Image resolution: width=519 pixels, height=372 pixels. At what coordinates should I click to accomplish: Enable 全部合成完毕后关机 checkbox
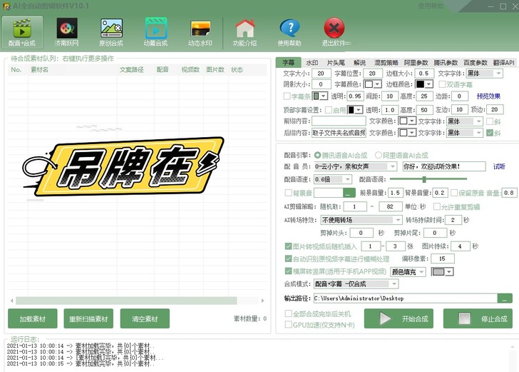(x=288, y=313)
